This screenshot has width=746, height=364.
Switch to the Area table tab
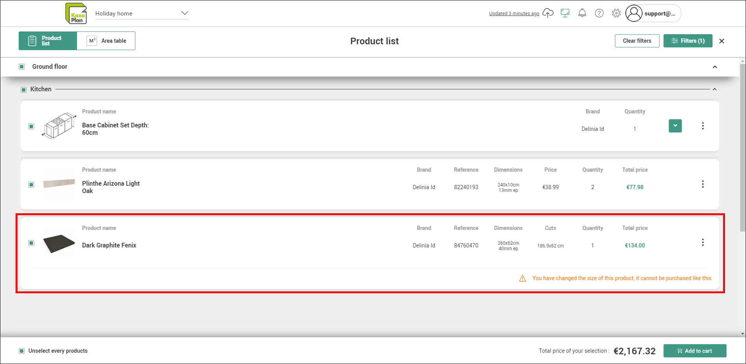point(106,41)
